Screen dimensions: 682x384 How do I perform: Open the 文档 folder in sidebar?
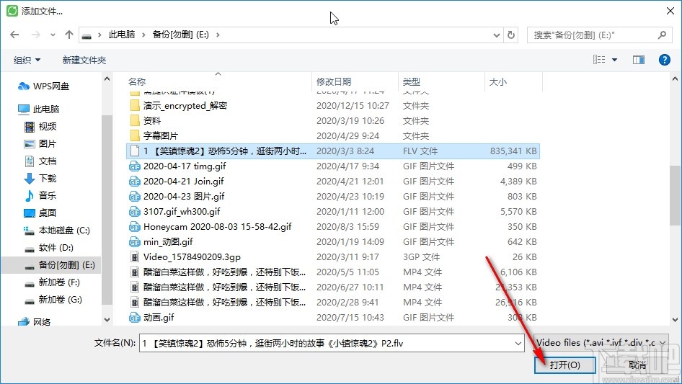point(40,161)
